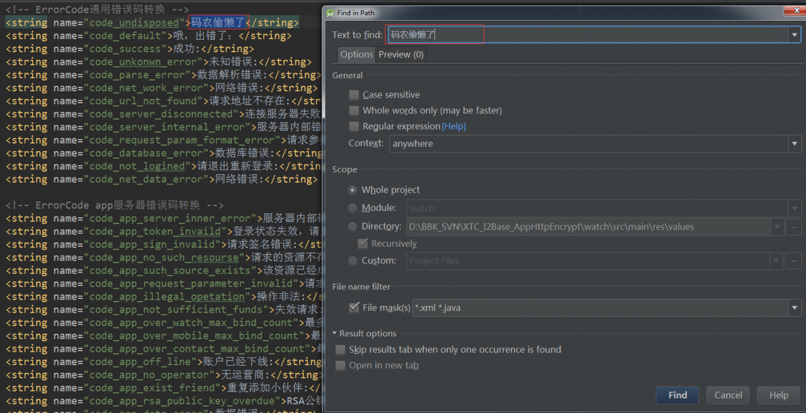Open the Context anywhere dropdown
806x413 pixels.
point(795,144)
